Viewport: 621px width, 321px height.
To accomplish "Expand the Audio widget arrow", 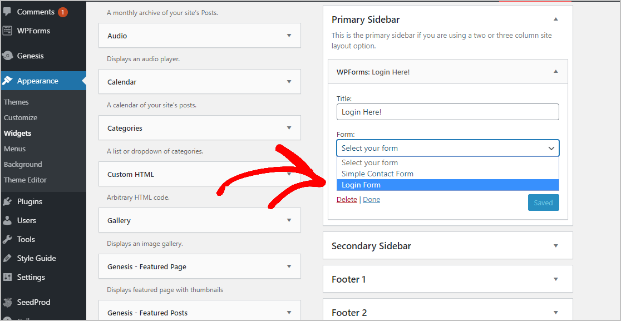I will click(x=289, y=36).
